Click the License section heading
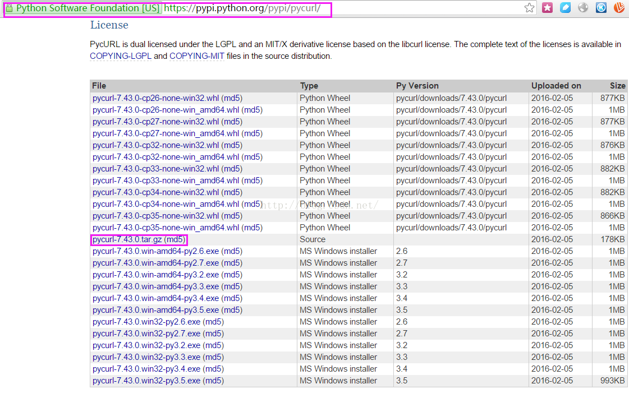The width and height of the screenshot is (629, 398). click(109, 25)
